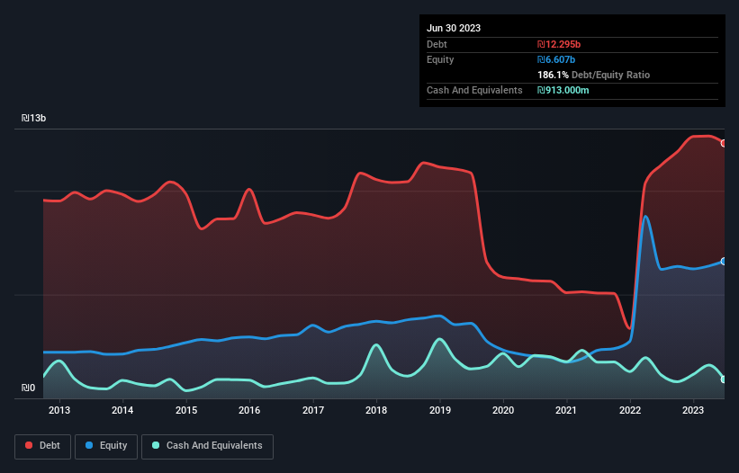The width and height of the screenshot is (739, 473).
Task: Click the red Debt legend dot
Action: click(x=29, y=445)
